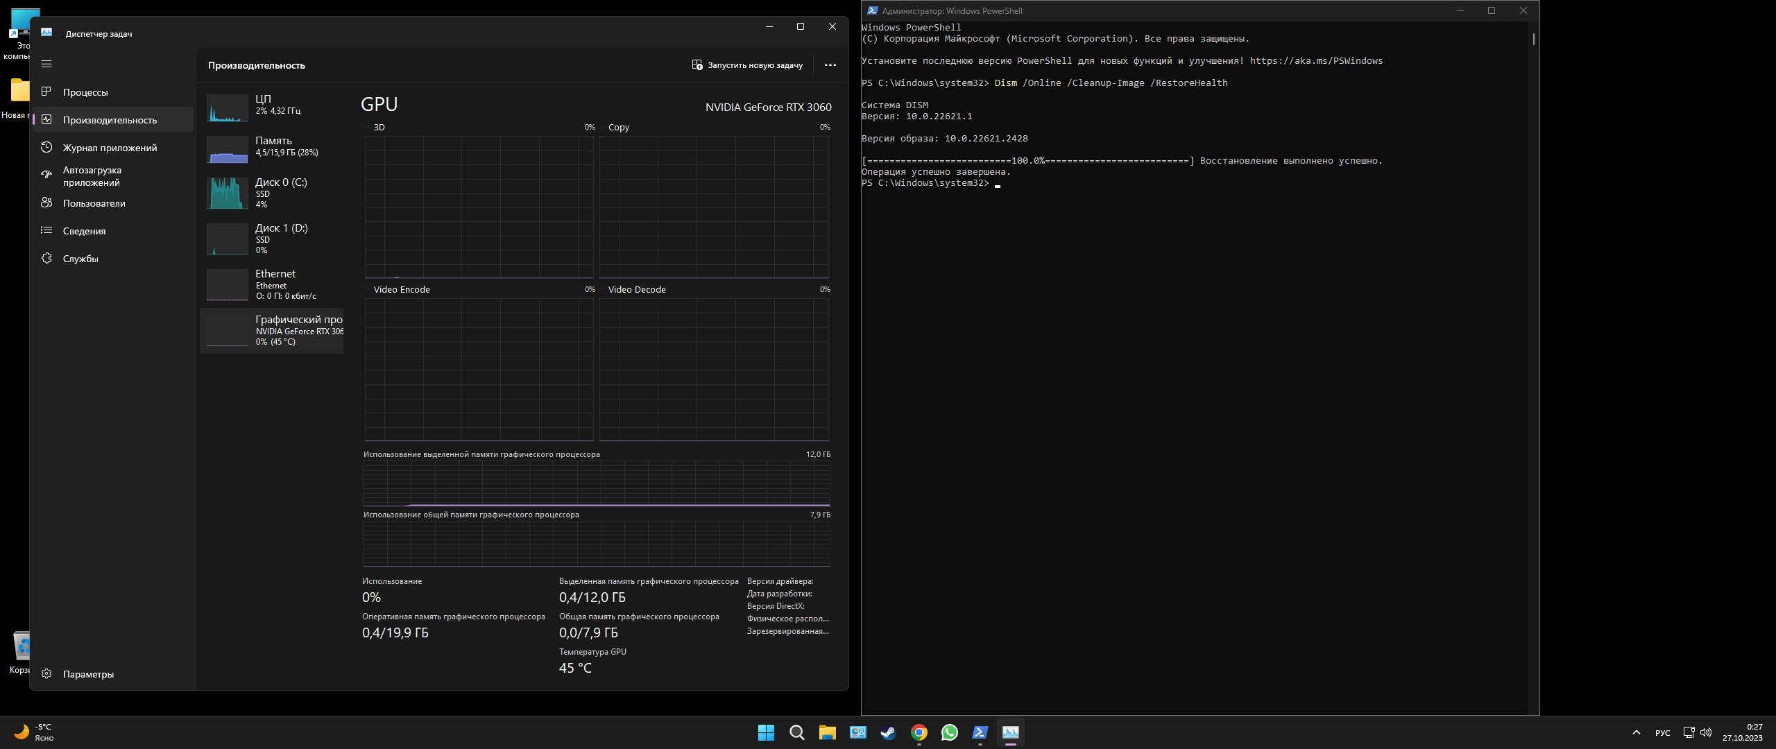Click the Task Manager title bar icon
This screenshot has height=749, width=1776.
point(46,33)
